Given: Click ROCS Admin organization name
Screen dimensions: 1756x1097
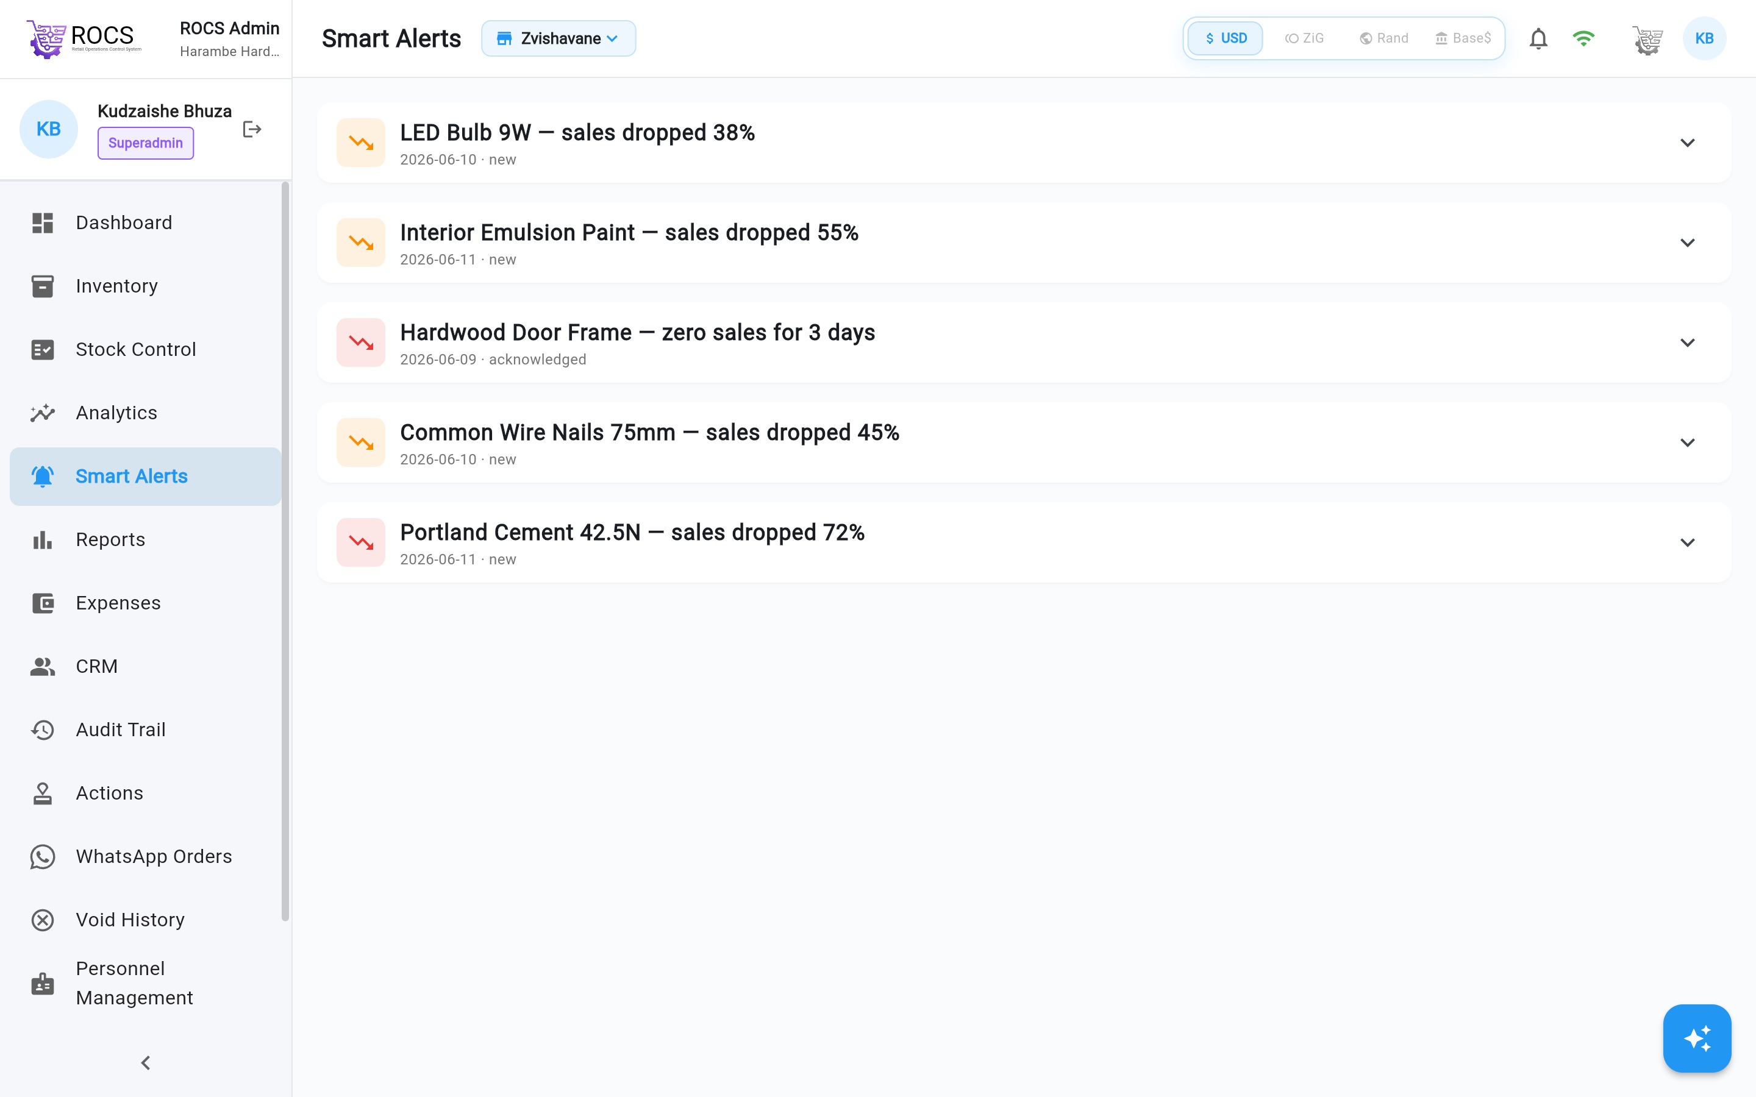Looking at the screenshot, I should (x=229, y=28).
